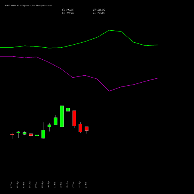194x194 pixels.
Task: Click the '21 Sep' date axis label
Action: click(86, 185)
